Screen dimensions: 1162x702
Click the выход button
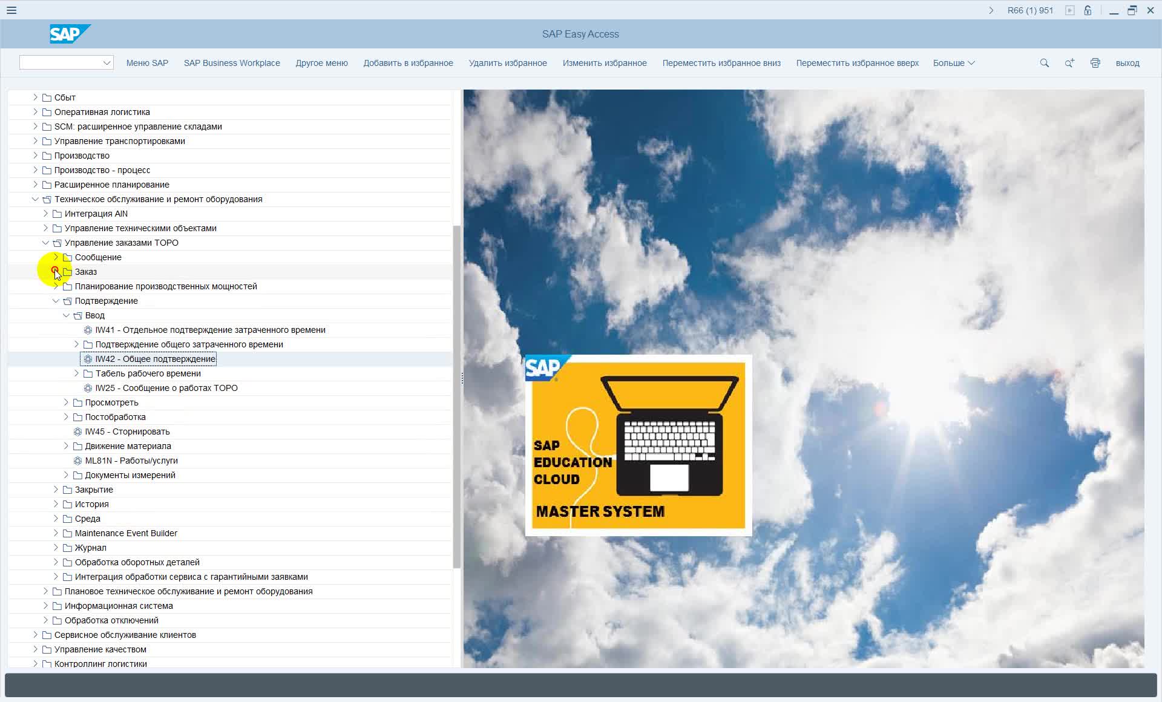coord(1128,63)
